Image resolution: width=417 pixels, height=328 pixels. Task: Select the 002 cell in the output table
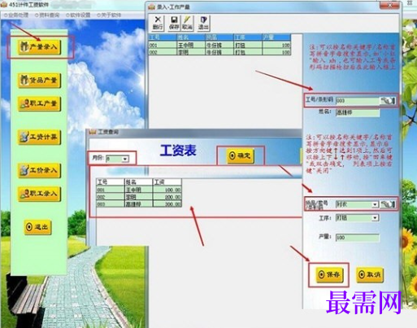pyautogui.click(x=163, y=52)
